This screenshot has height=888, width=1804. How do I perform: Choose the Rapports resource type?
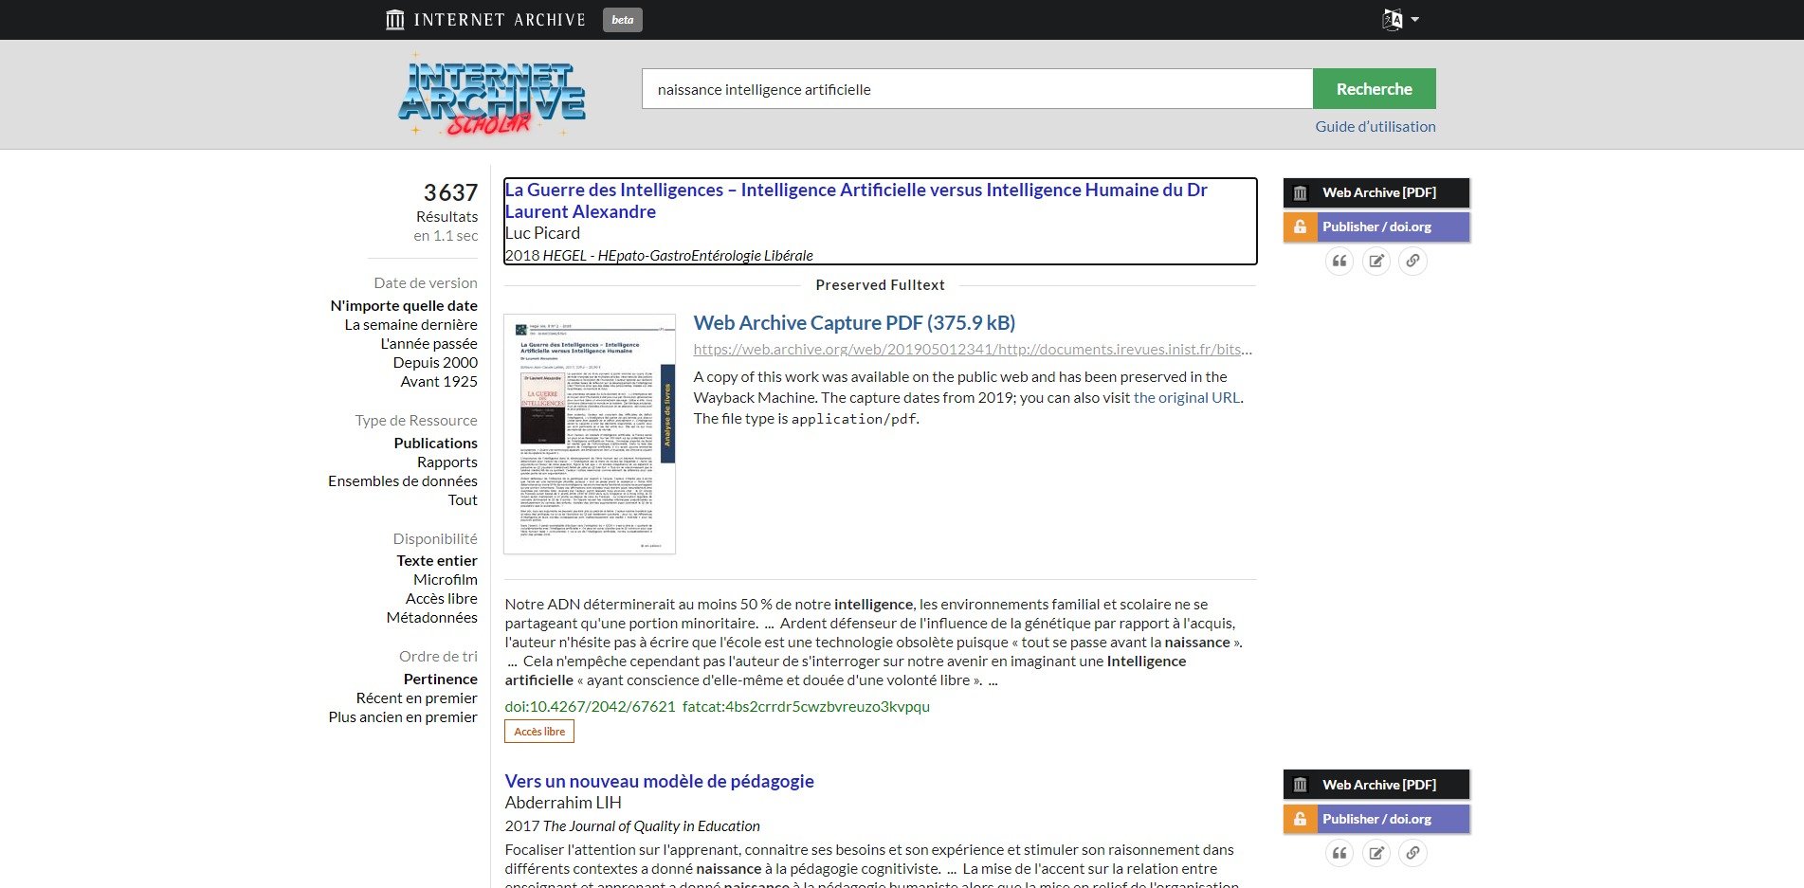446,462
